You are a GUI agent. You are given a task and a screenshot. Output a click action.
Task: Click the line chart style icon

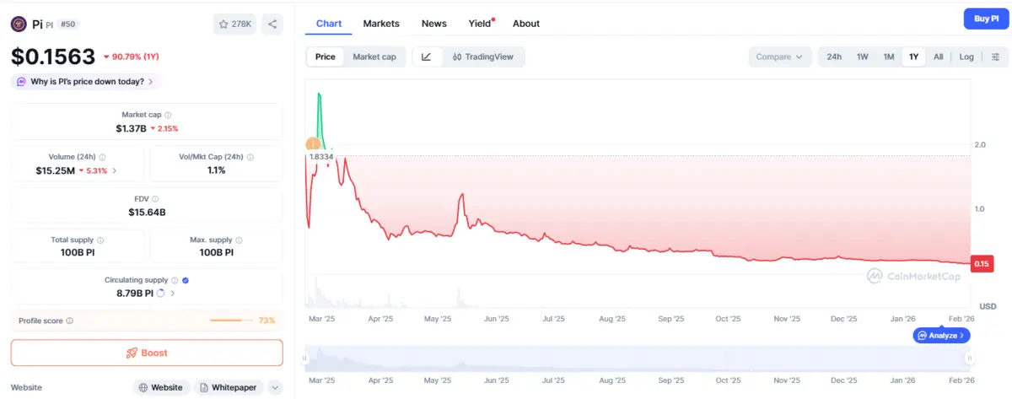click(427, 57)
